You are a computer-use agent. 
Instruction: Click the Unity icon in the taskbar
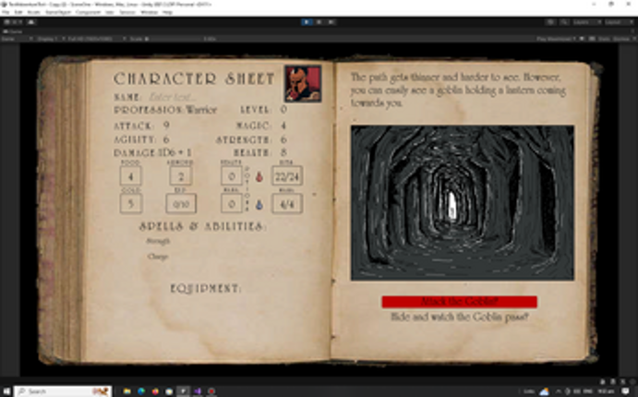point(183,391)
